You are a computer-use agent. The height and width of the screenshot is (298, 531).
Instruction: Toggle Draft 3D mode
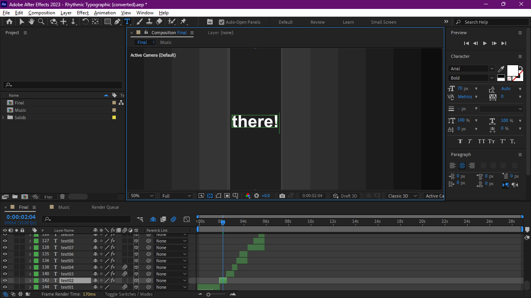(x=345, y=196)
